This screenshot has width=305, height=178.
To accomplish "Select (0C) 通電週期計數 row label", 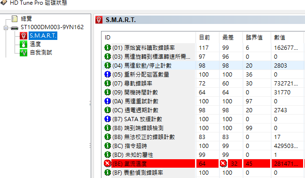I will [135, 110].
